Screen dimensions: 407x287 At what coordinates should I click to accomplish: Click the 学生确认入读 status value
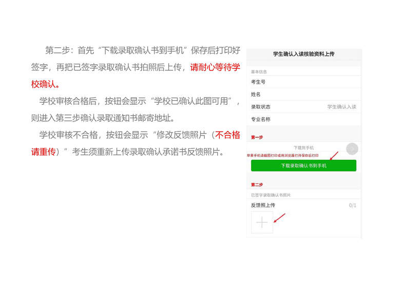[342, 107]
